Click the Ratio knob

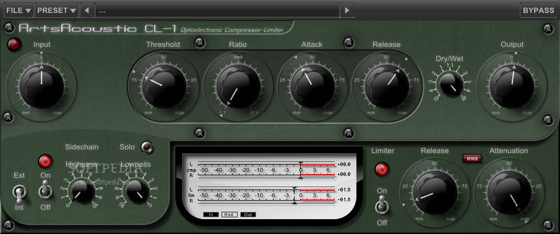238,86
